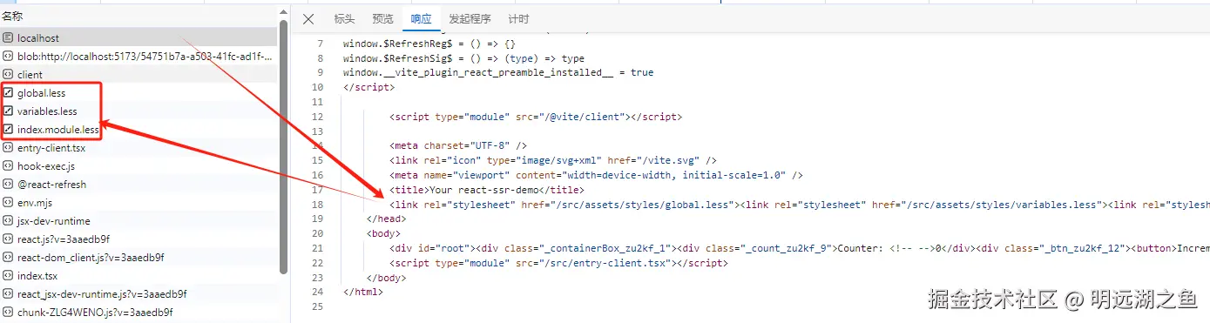Select the react.js?v=3aaedb9f request

[x=139, y=239]
